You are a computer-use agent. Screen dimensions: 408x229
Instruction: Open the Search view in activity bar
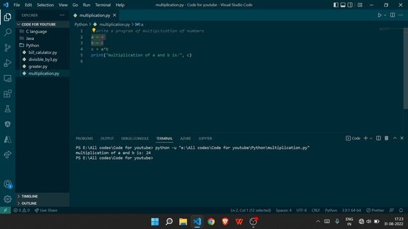click(8, 32)
